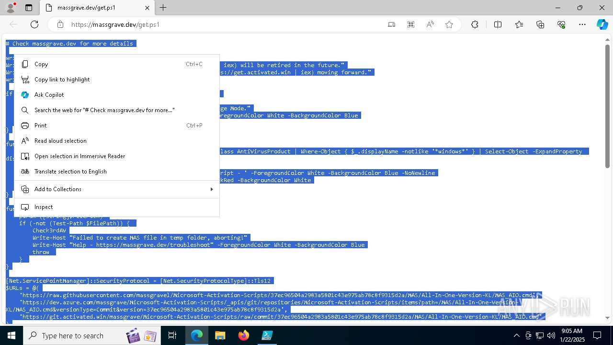Screen dimensions: 613x345
Task: Click the send-to-devices icon in address bar
Action: [x=392, y=24]
